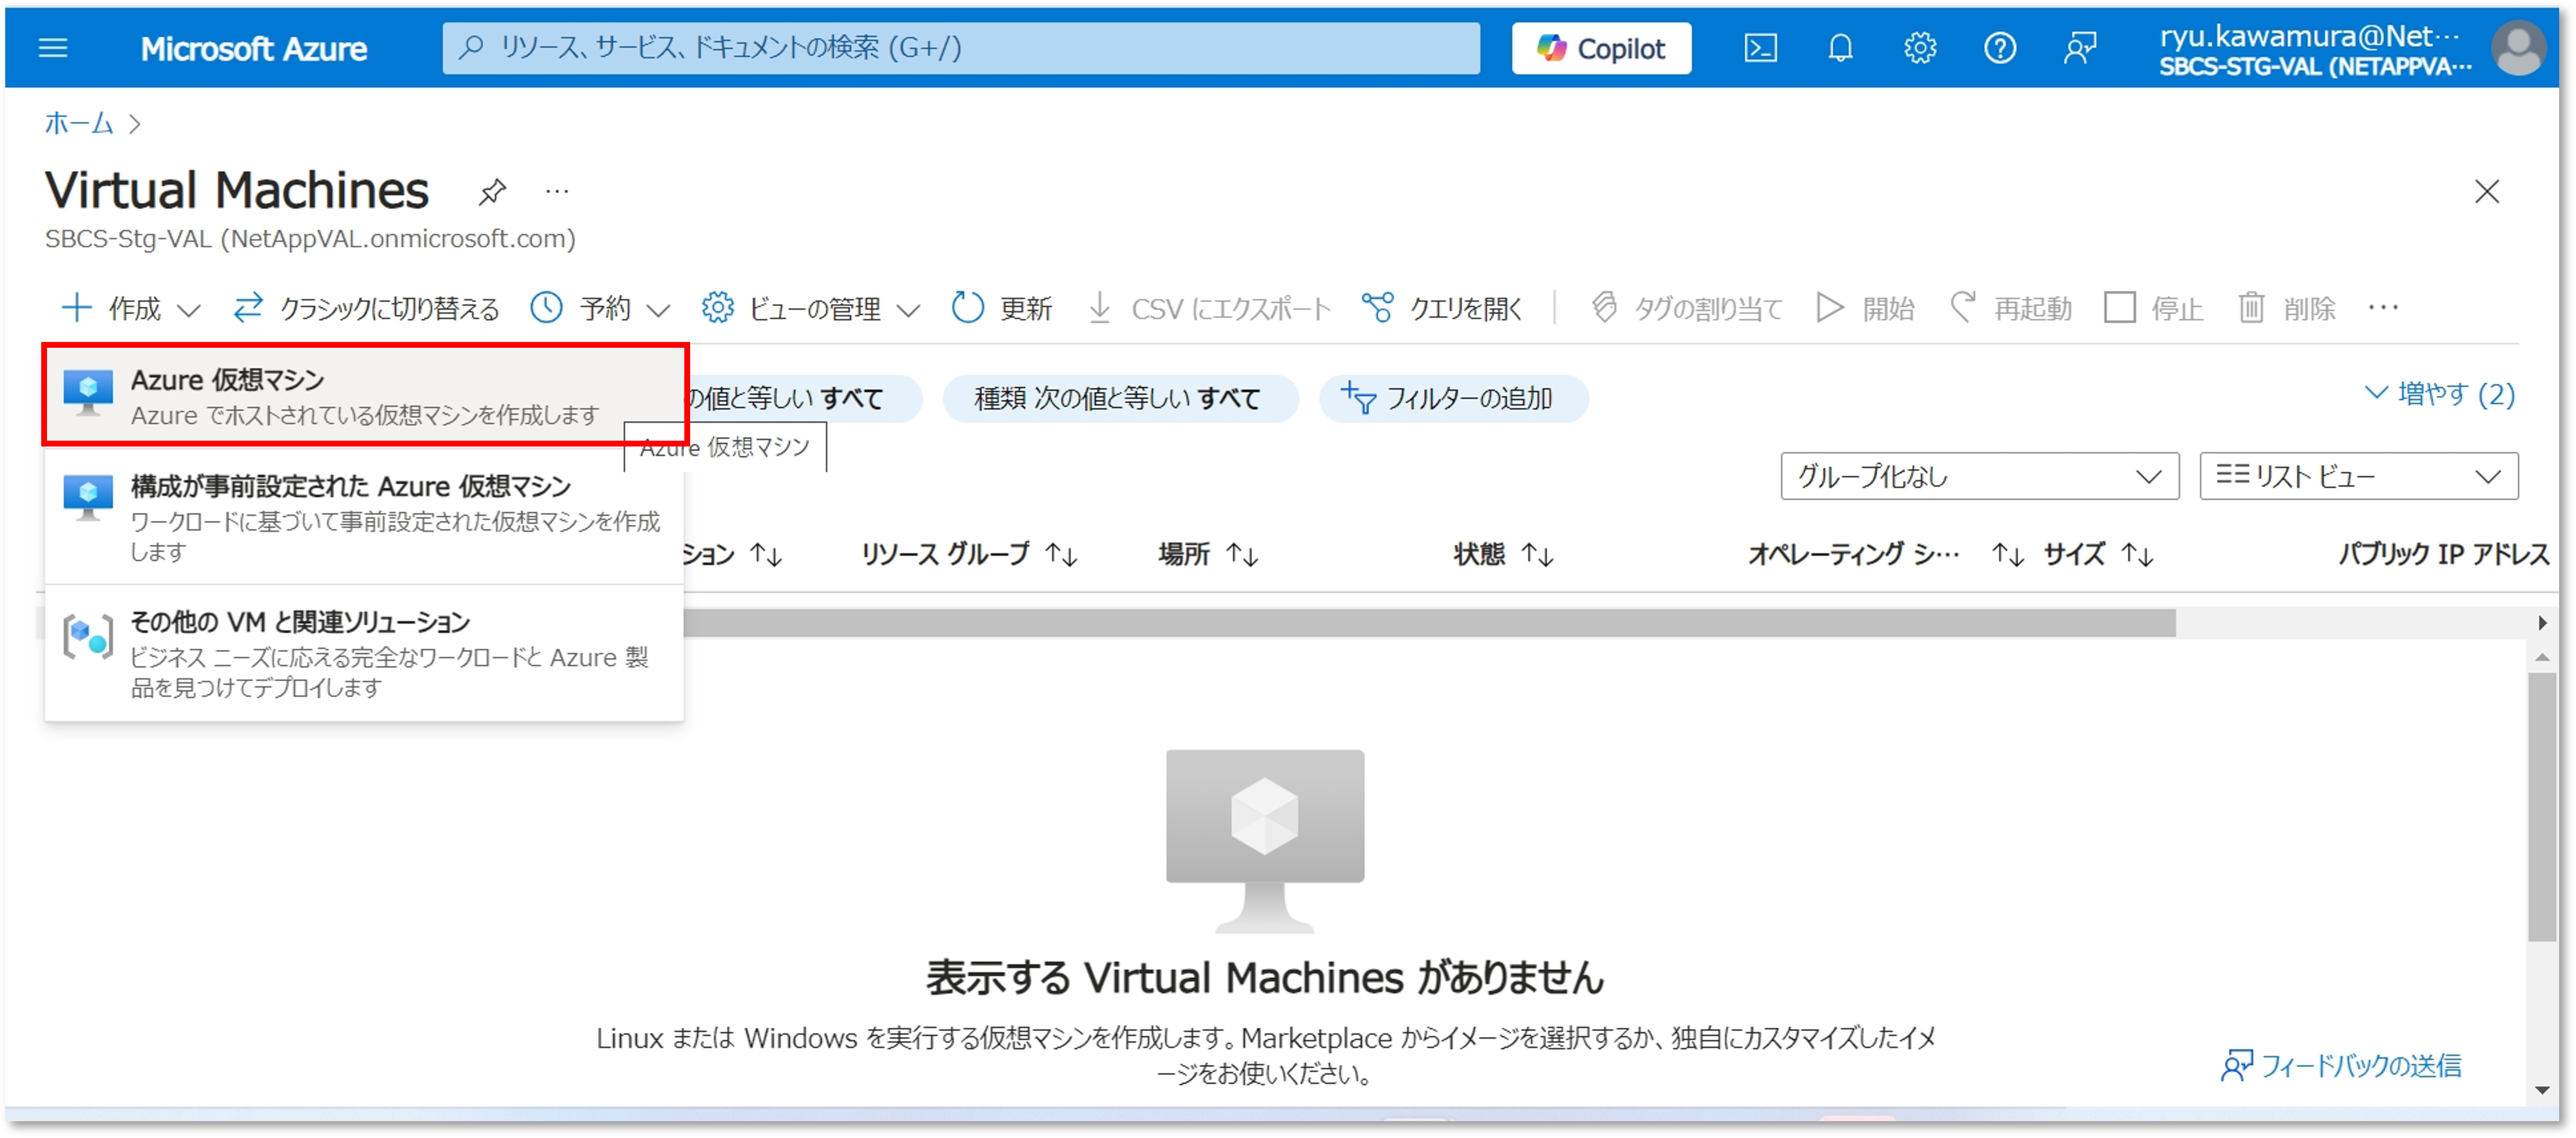Click horizontal scrollbar thumb
Viewport: 2576px width, 1138px height.
1430,623
